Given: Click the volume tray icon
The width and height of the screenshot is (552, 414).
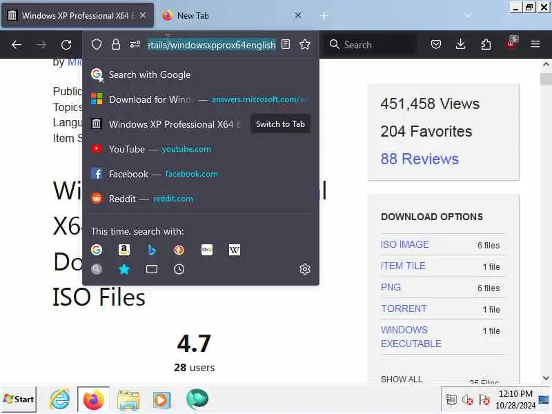Looking at the screenshot, I should (x=468, y=400).
